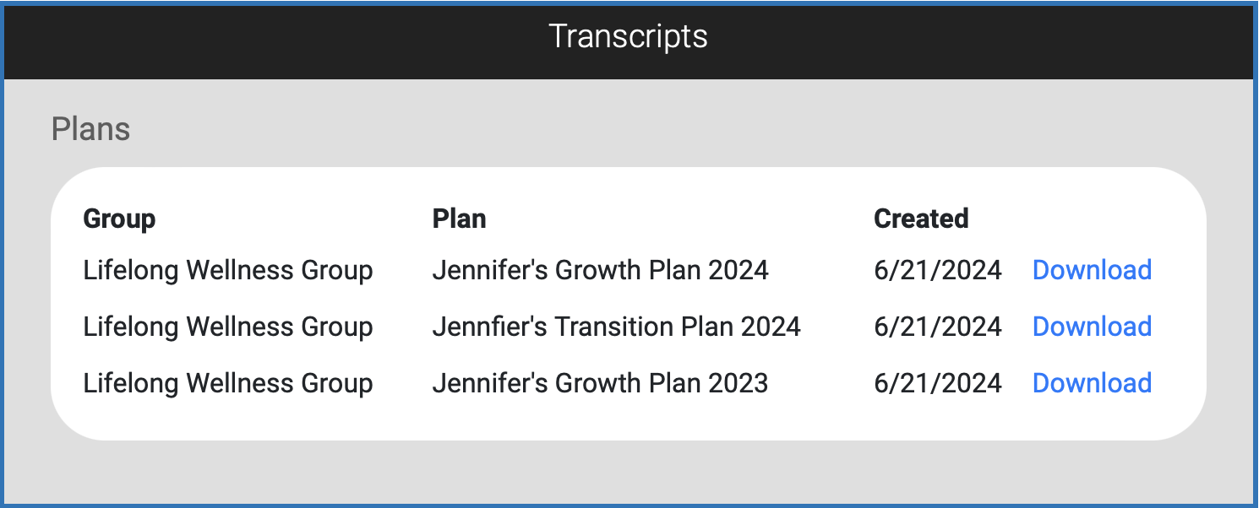Select the Jennifer's Growth Plan 2024 name
The width and height of the screenshot is (1259, 508).
(600, 270)
